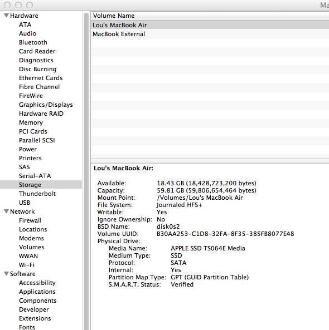Click the Network category label

coord(22,211)
